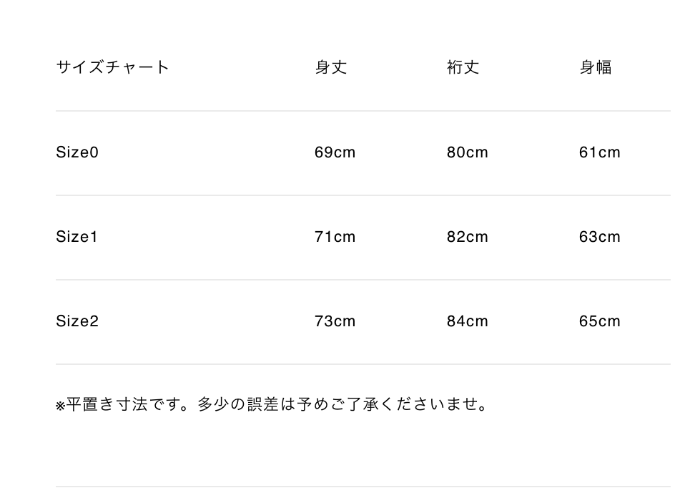This screenshot has width=685, height=488.
Task: Click the Size2 row label
Action: click(77, 321)
